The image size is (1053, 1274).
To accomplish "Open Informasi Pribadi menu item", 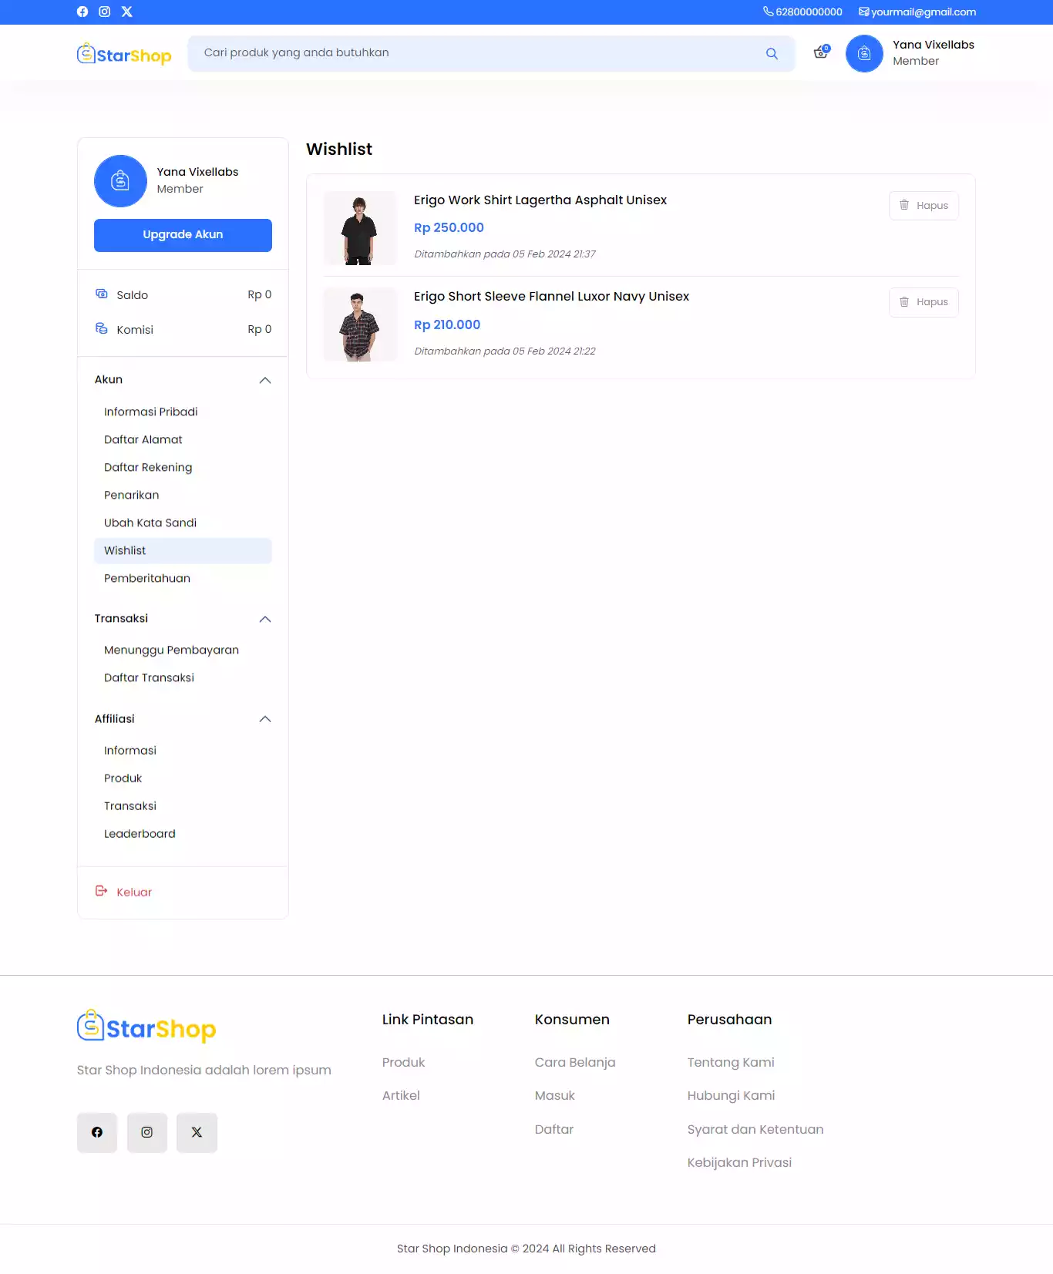I will (151, 412).
